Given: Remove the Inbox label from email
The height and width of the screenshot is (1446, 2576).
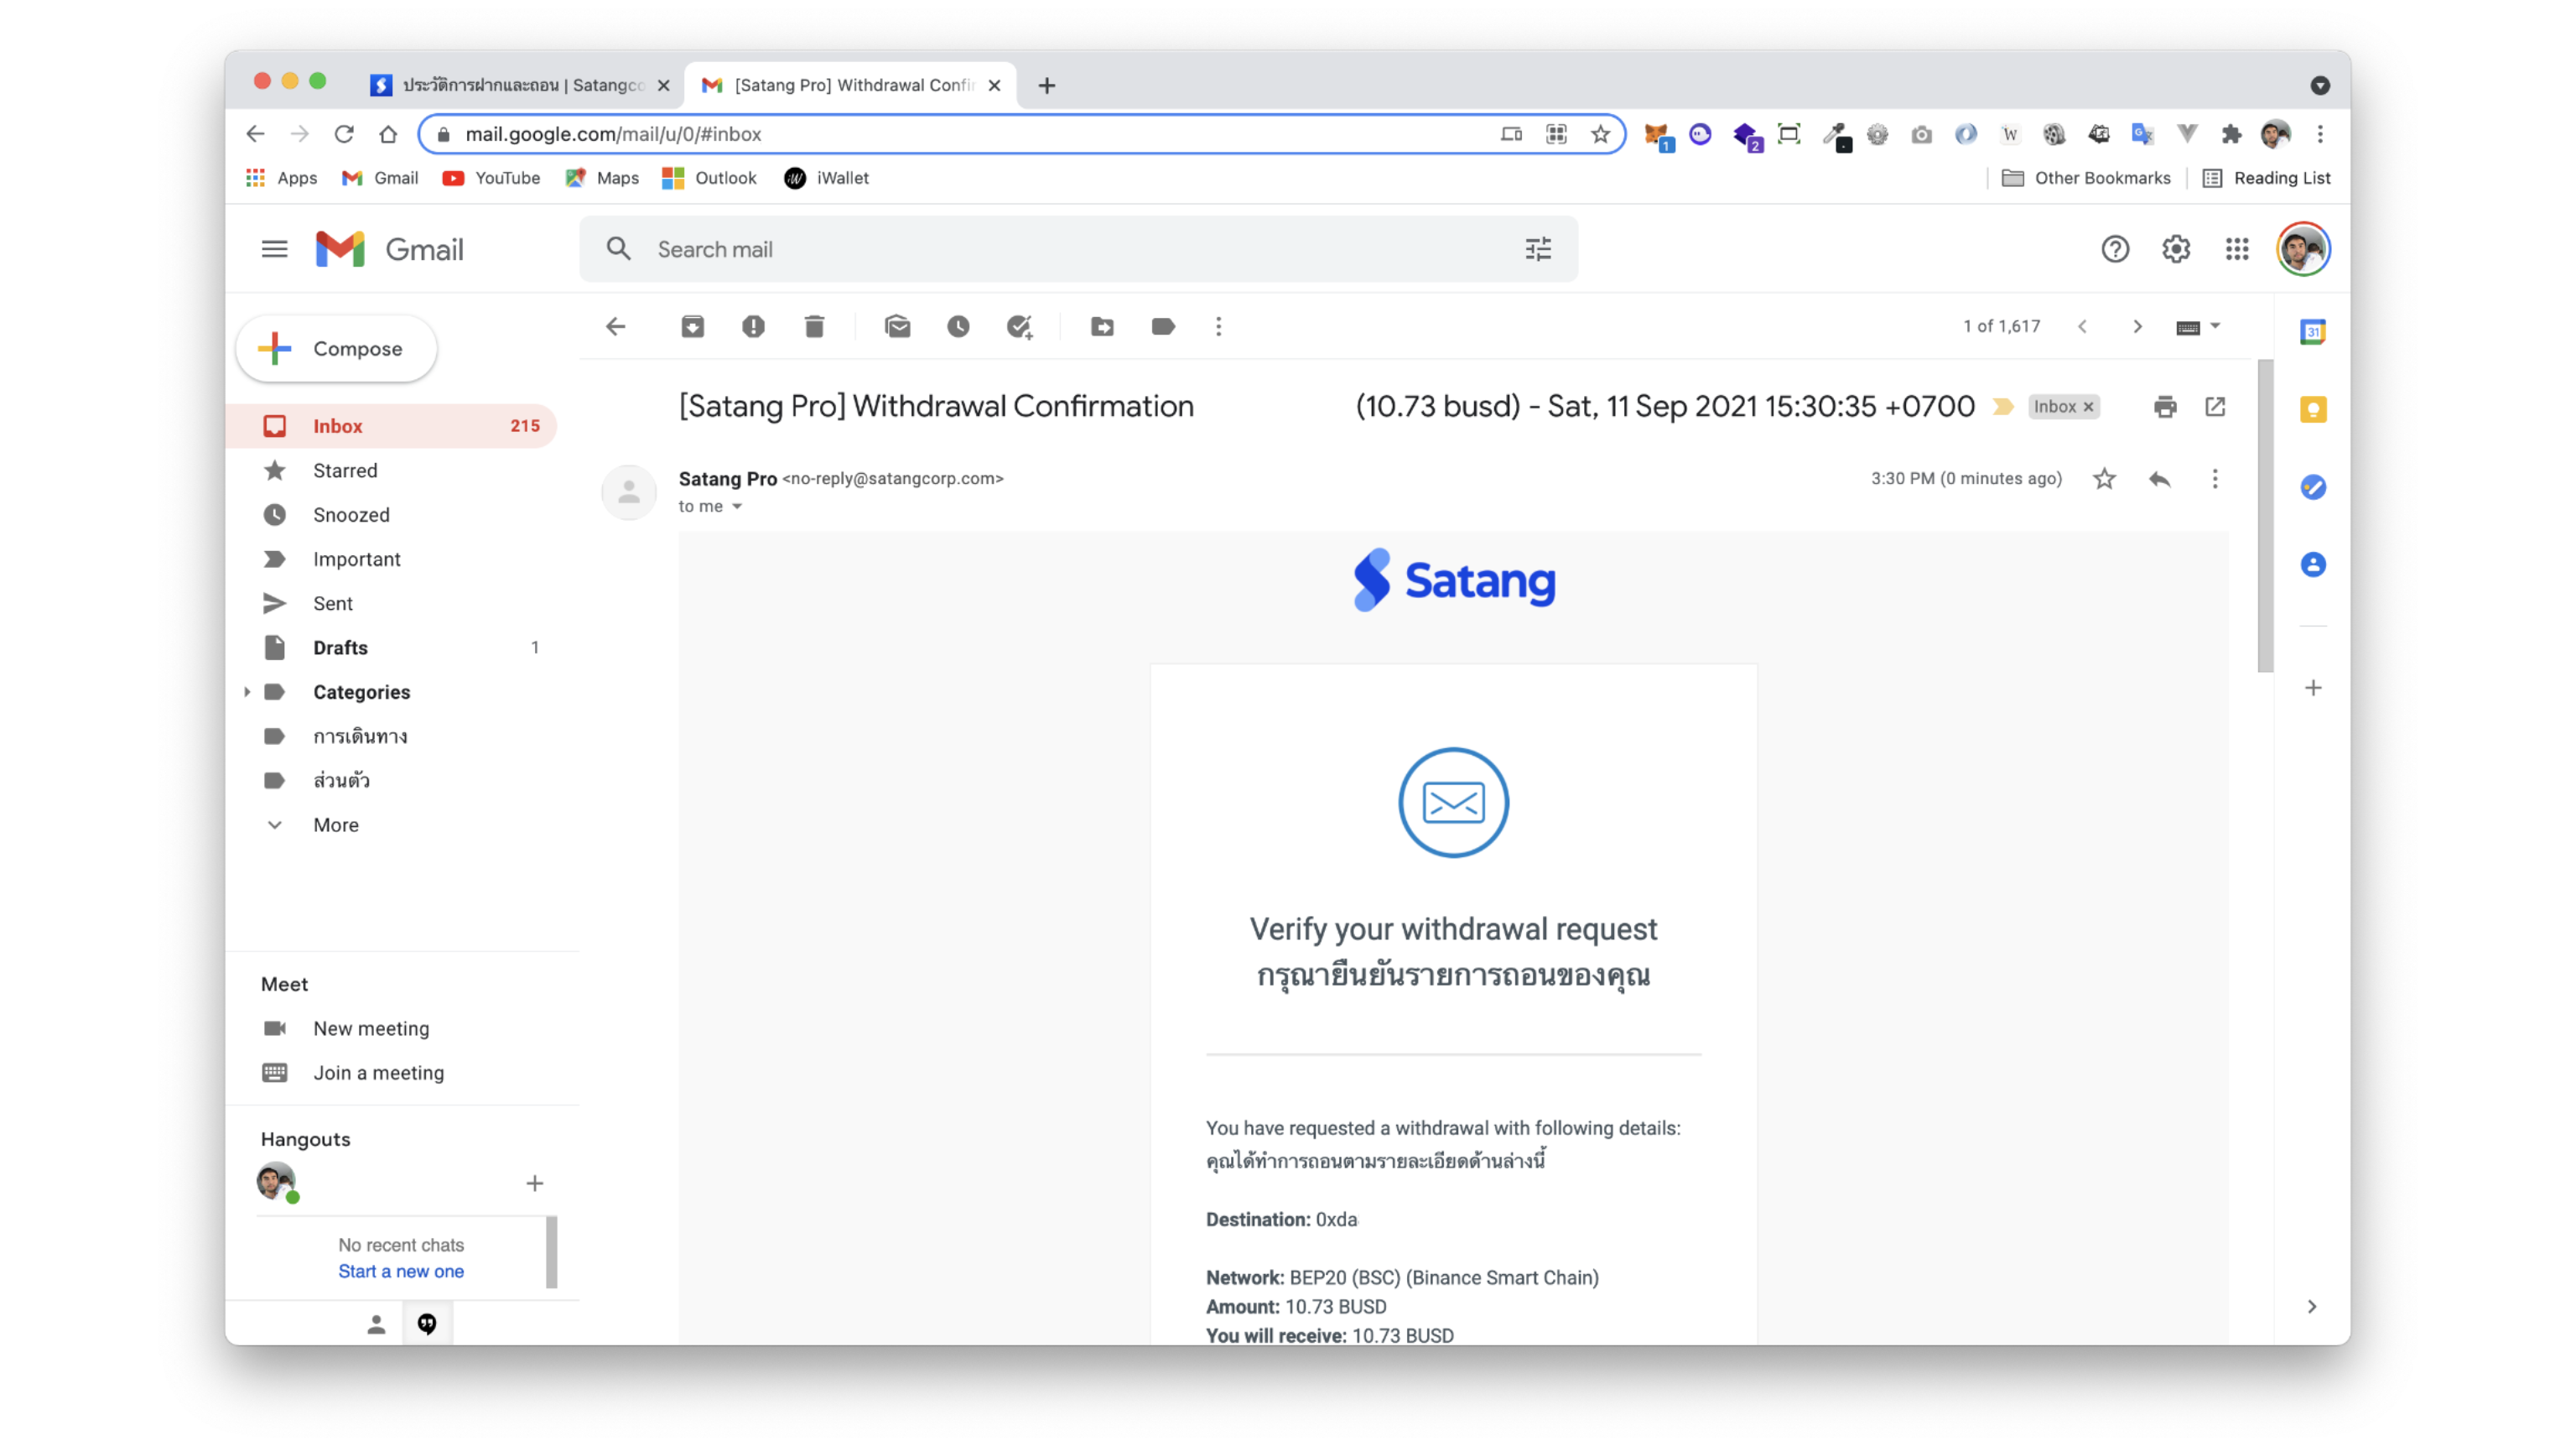Looking at the screenshot, I should pos(2088,407).
